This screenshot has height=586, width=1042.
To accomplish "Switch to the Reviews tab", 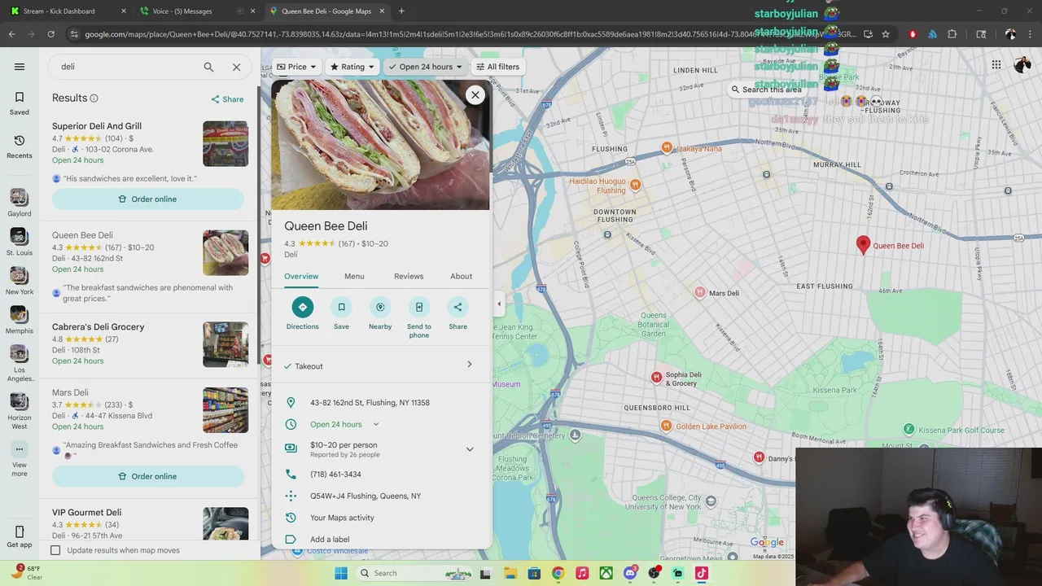I will (409, 276).
